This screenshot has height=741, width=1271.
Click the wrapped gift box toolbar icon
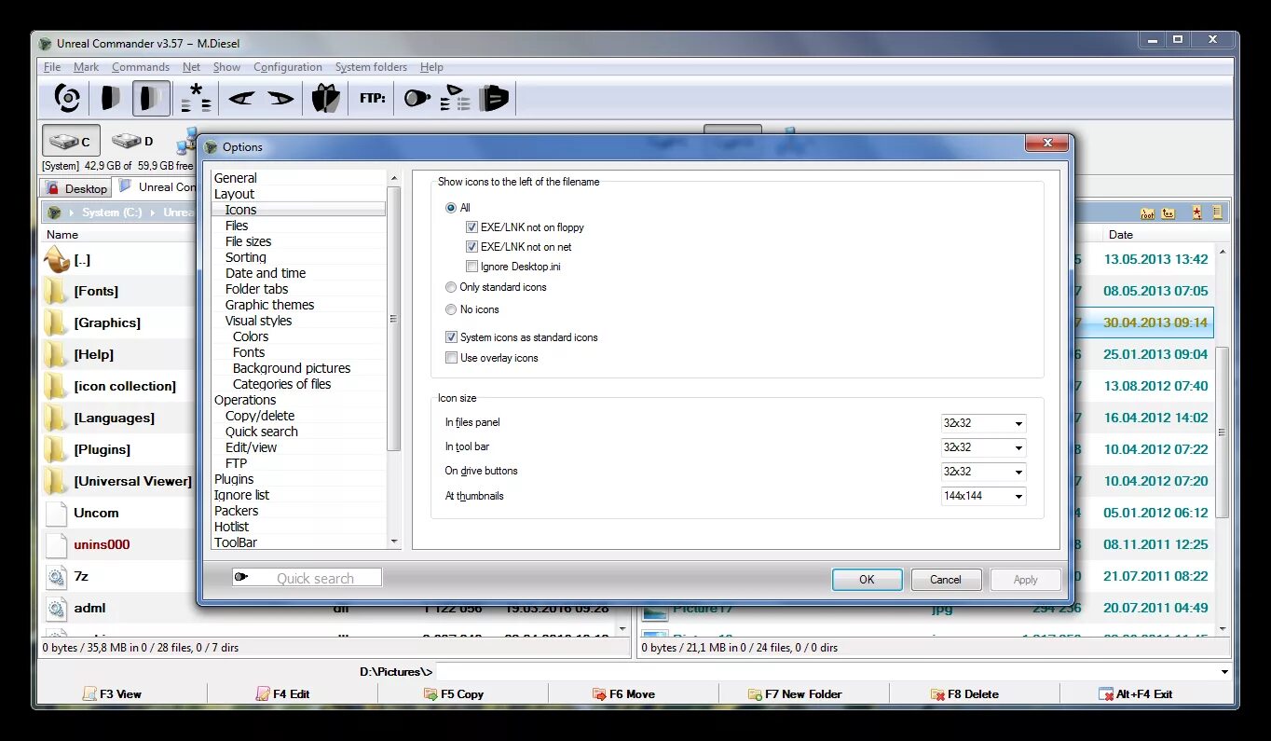tap(325, 97)
